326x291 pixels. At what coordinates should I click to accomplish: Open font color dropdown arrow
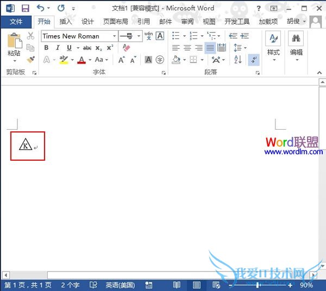(90, 60)
